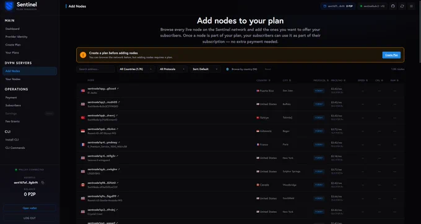Open the All Countries dropdown

[136, 69]
